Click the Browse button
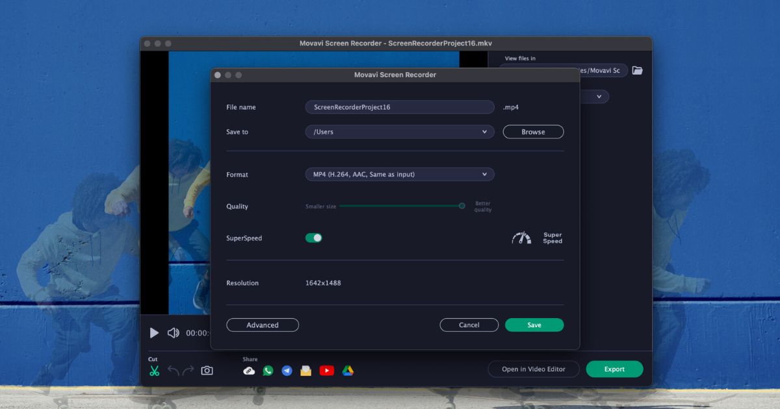 pyautogui.click(x=533, y=131)
